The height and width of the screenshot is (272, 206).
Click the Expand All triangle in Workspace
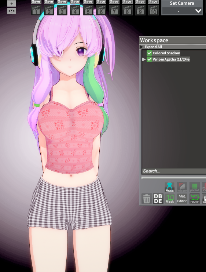click(x=141, y=47)
